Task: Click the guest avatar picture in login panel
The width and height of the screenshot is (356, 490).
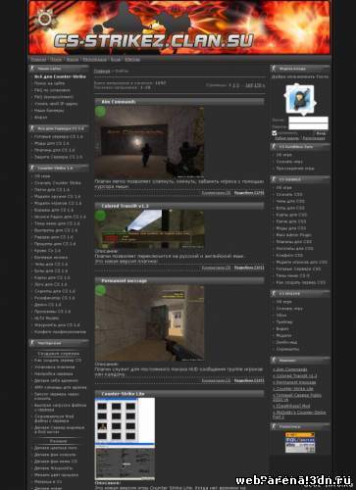Action: tap(300, 99)
